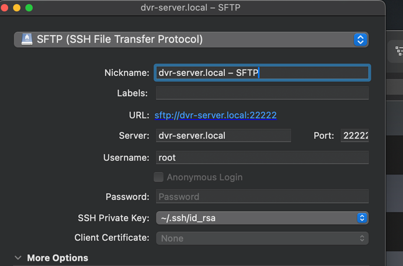Collapse the More Options section

[18, 258]
